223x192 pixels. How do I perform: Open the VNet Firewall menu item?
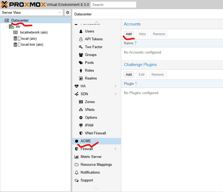coord(96,133)
